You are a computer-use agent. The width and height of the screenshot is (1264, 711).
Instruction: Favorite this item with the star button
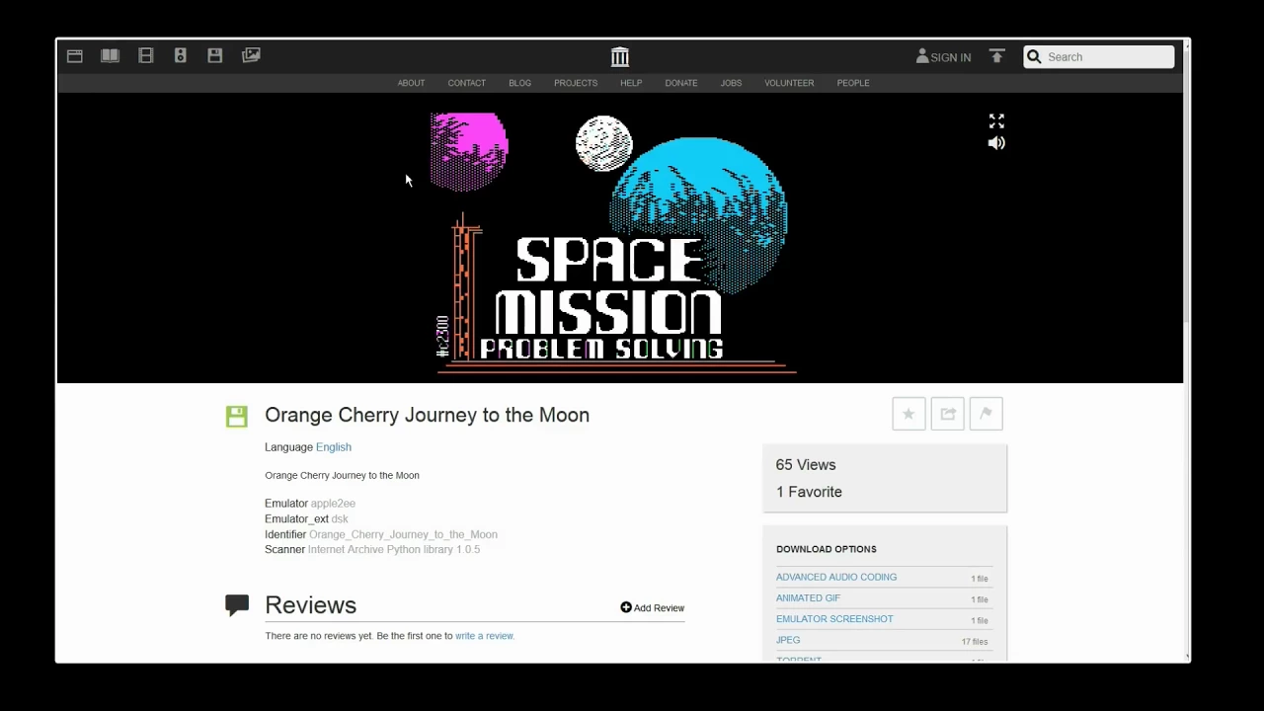[908, 414]
